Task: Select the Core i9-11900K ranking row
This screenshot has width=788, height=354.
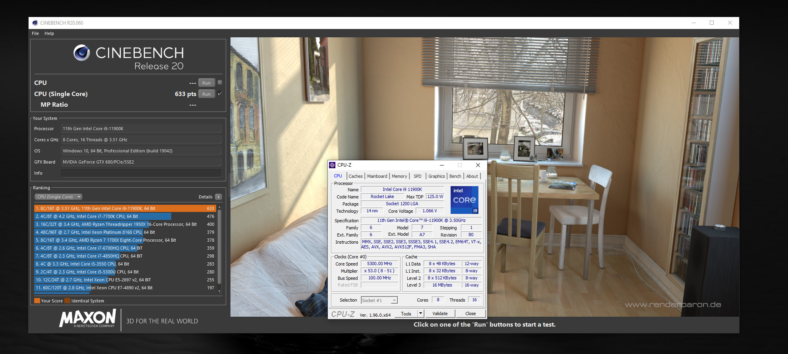Action: pyautogui.click(x=125, y=208)
